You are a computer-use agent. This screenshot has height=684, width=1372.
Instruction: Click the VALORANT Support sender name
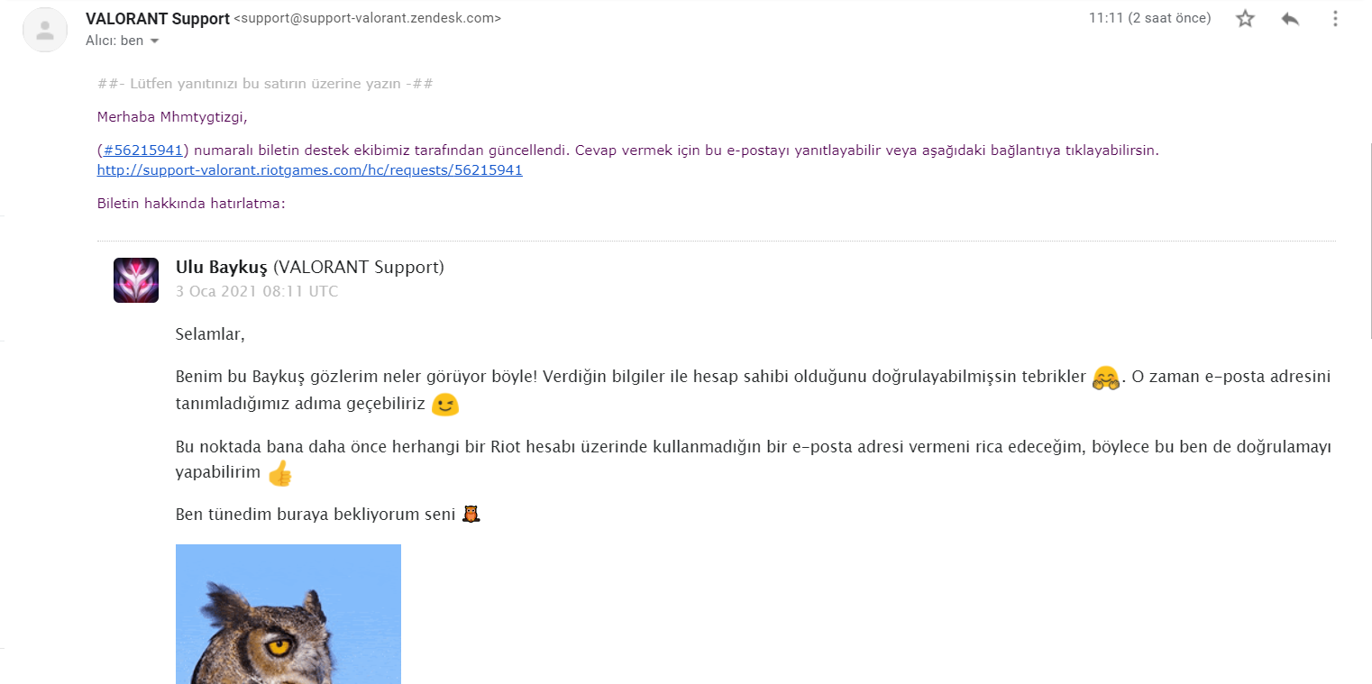(x=158, y=18)
